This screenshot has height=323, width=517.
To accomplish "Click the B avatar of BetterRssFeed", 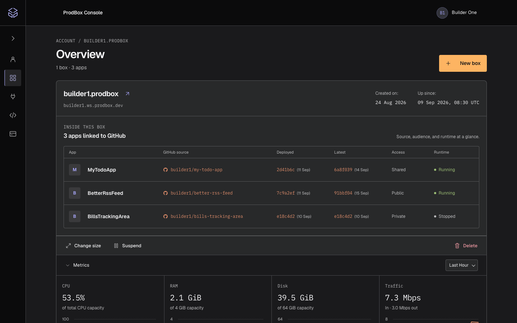I will point(75,193).
